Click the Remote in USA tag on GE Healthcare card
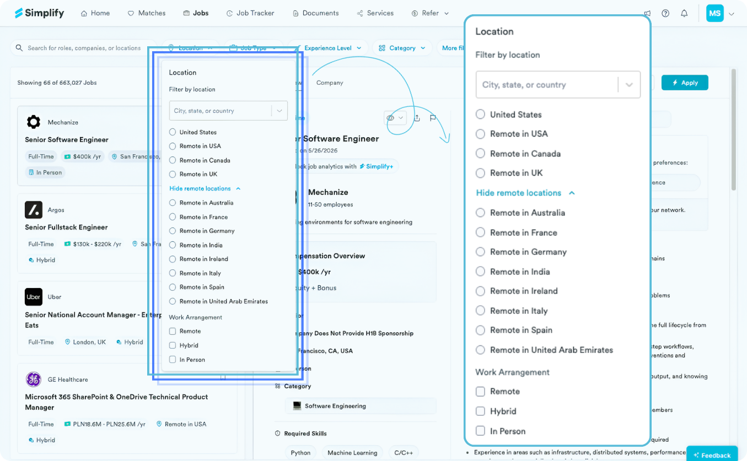Viewport: 747px width, 461px height. 181,424
